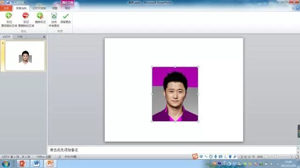
Task: Click the top-middle picture handle
Action: [175, 67]
